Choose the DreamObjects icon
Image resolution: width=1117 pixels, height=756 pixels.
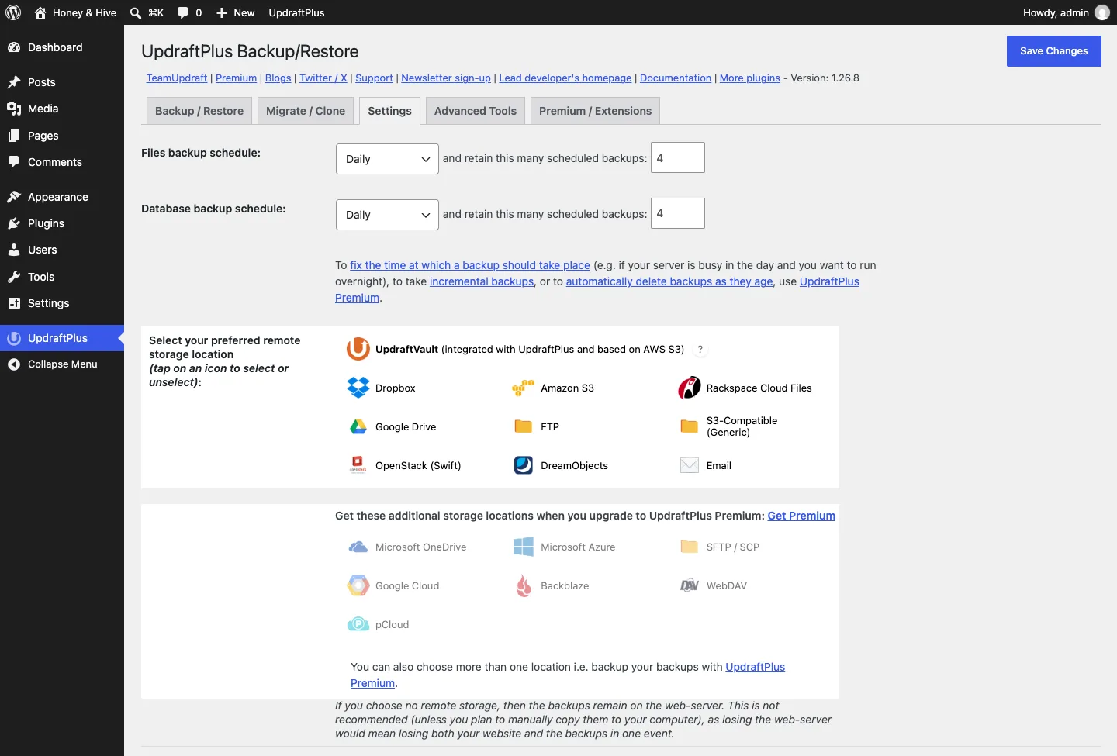coord(524,465)
